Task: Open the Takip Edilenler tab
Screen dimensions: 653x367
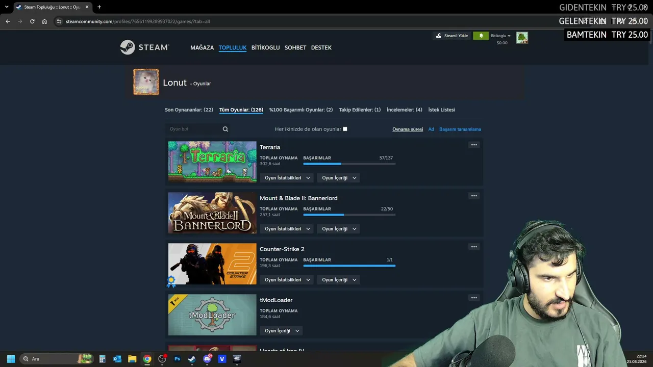Action: 360,110
